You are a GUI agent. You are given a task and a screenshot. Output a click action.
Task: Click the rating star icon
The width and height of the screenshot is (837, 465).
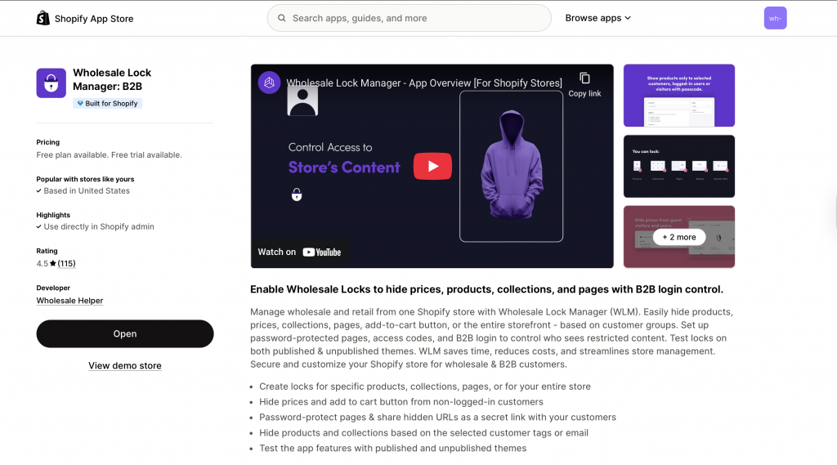click(53, 264)
